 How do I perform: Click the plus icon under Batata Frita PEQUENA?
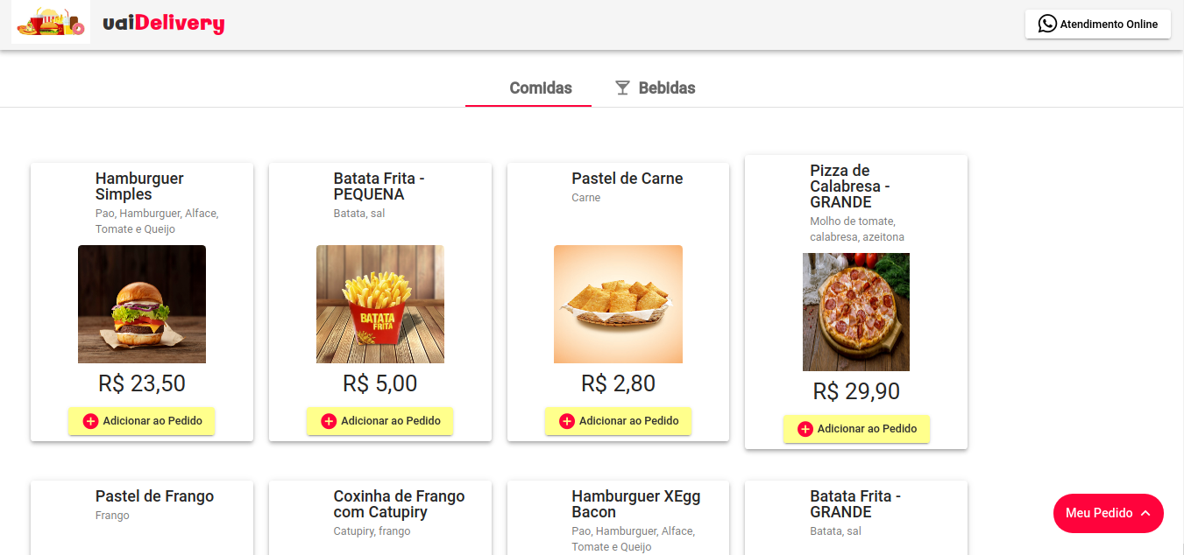329,421
